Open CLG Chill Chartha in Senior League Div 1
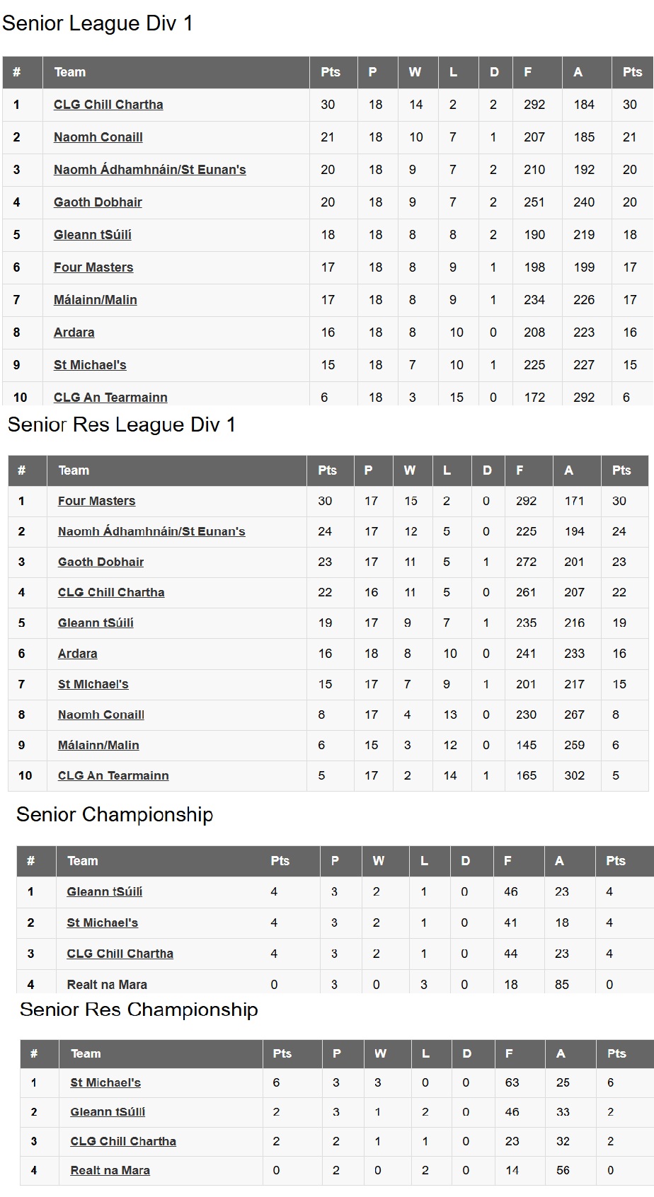This screenshot has height=1197, width=654. (x=108, y=105)
